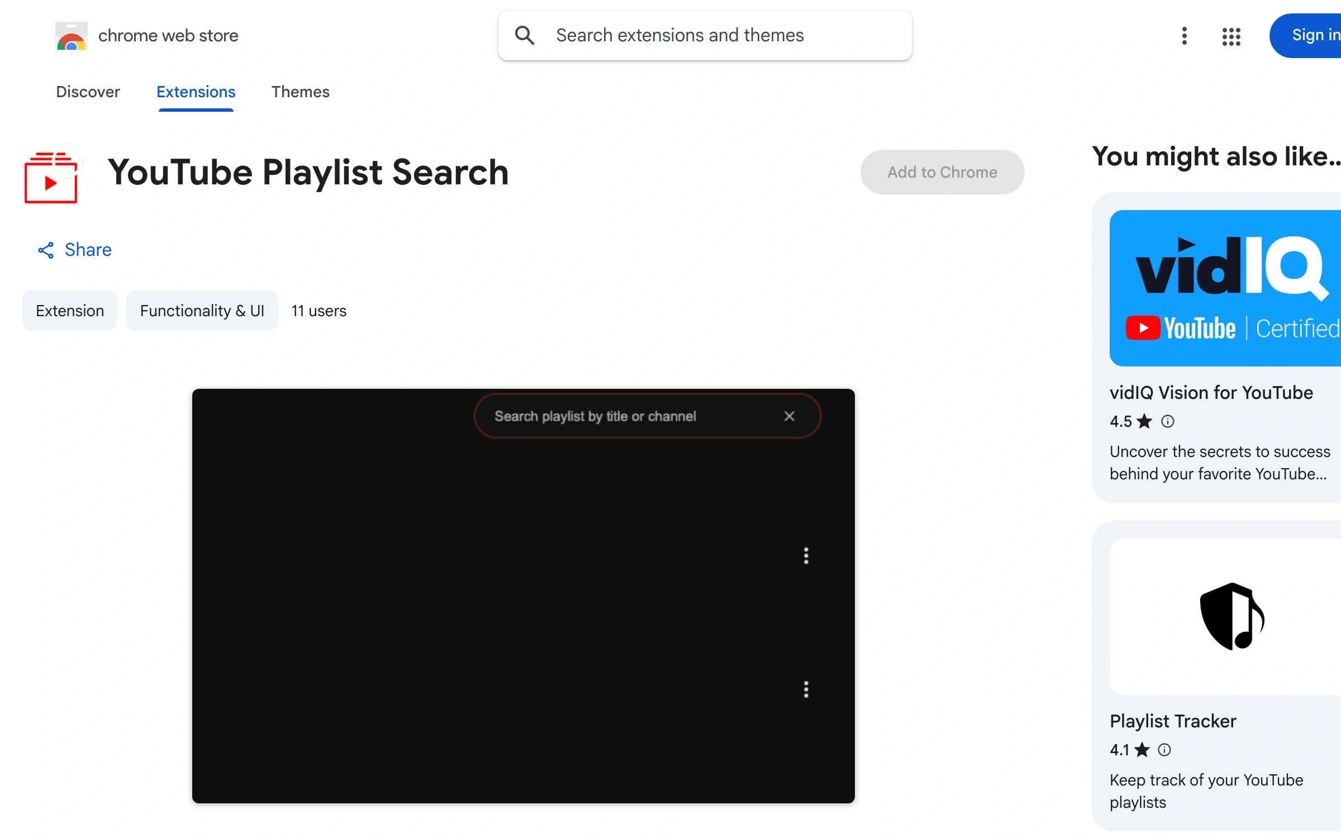Open the Themes tab
The width and height of the screenshot is (1341, 838).
tap(301, 92)
